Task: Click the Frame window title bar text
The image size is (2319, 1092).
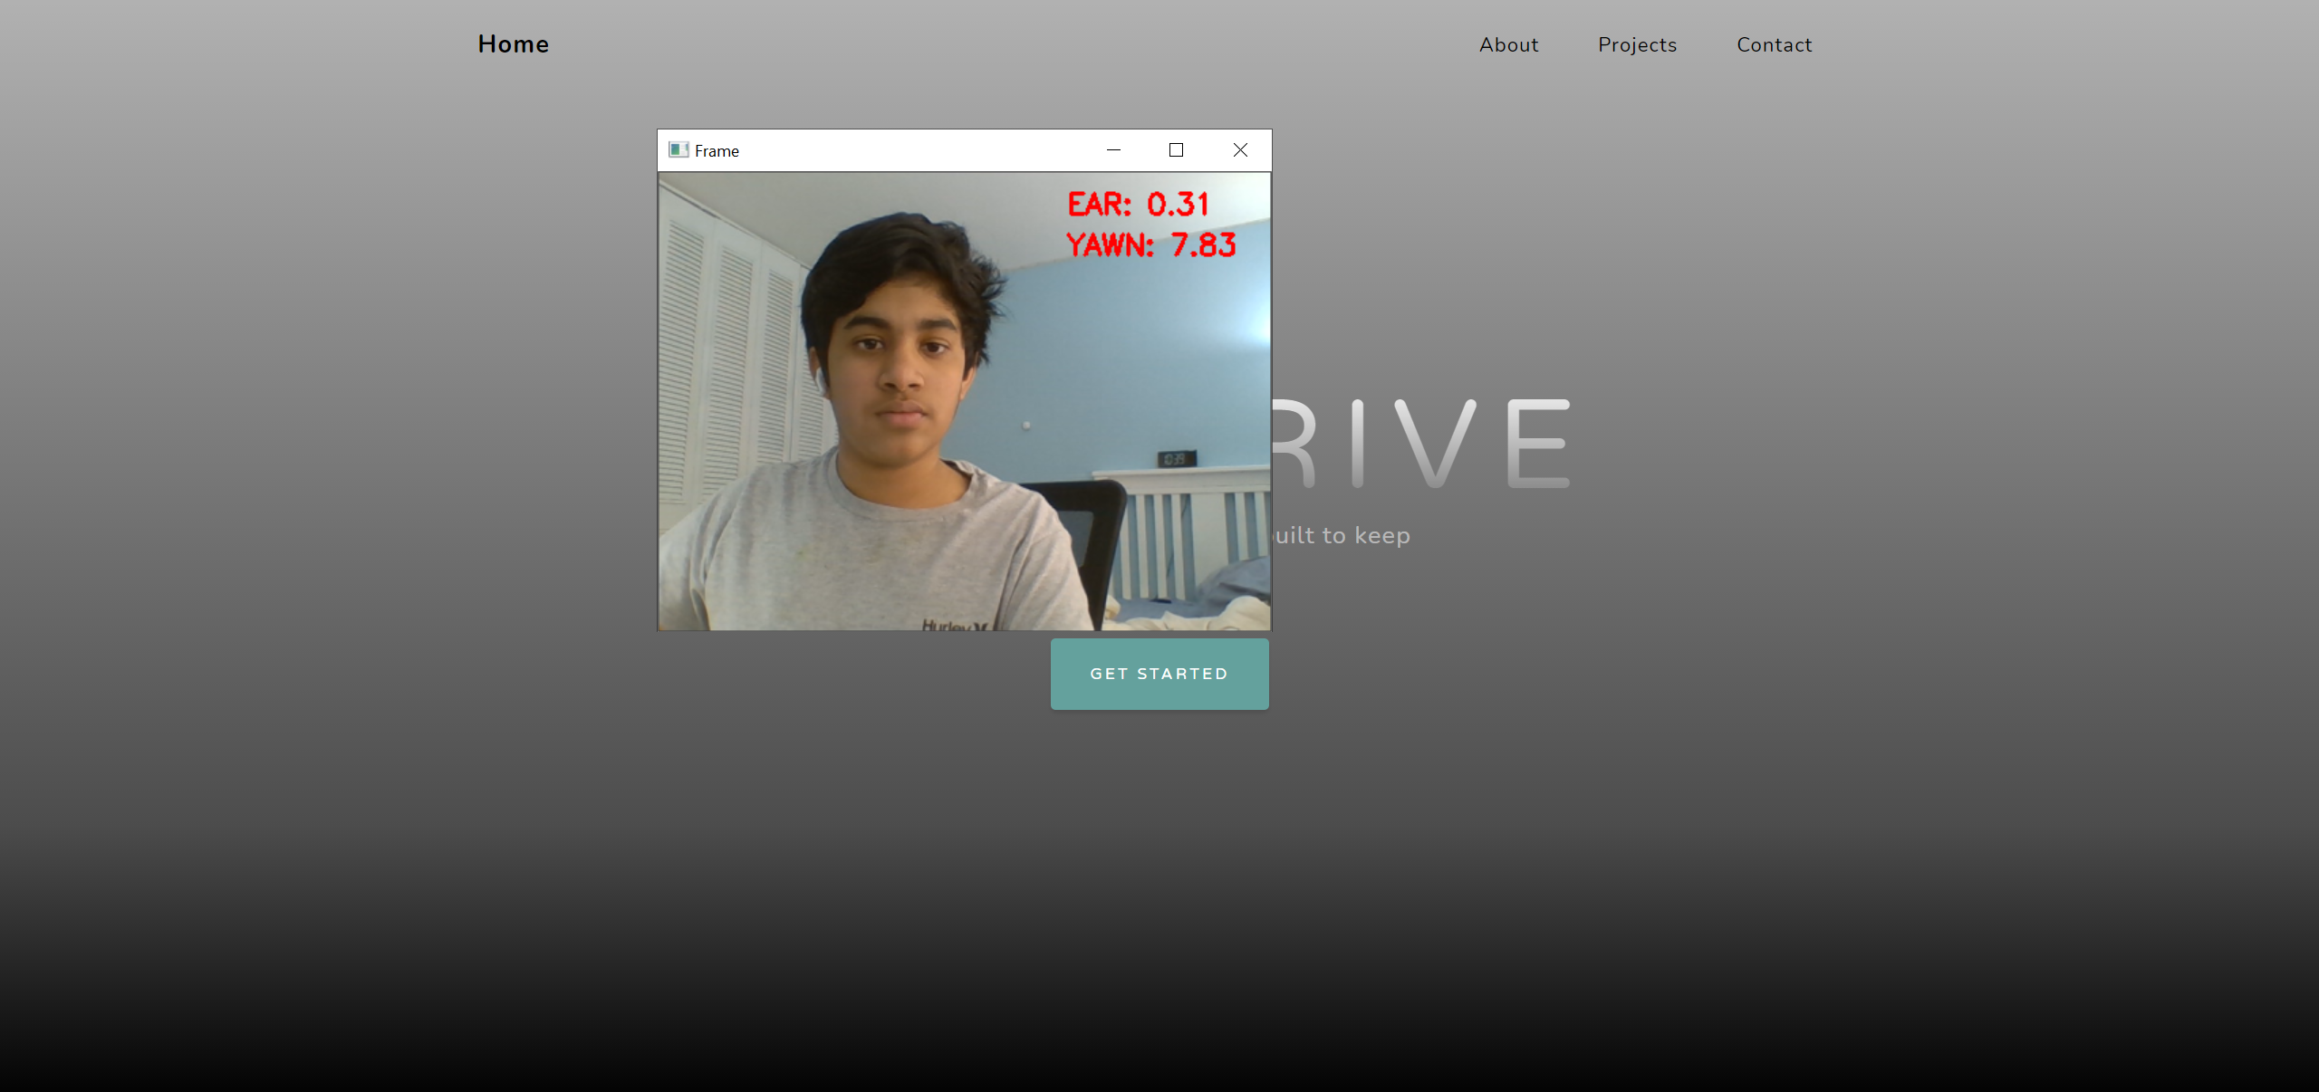Action: (x=717, y=151)
